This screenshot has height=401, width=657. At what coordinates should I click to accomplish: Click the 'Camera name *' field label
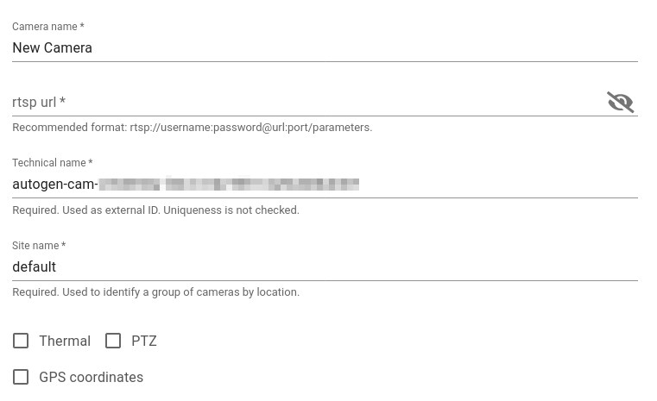(x=47, y=27)
